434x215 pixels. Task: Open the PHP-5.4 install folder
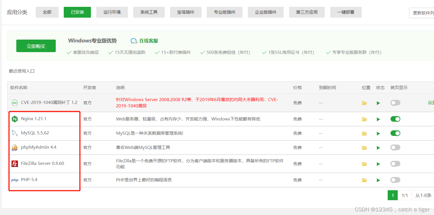(364, 180)
